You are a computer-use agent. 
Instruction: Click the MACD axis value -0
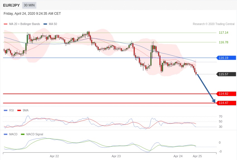pyautogui.click(x=220, y=151)
